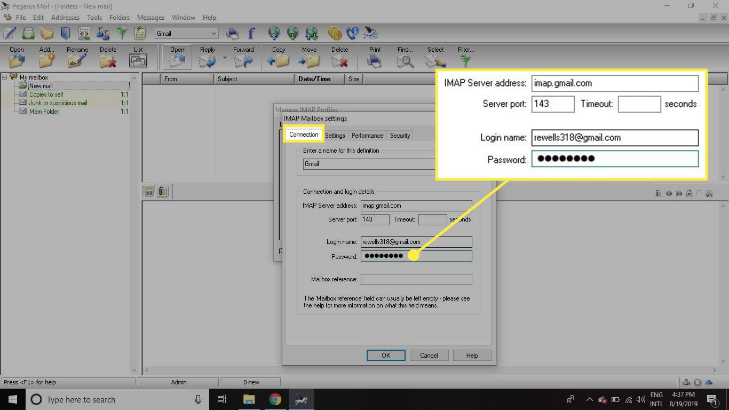Click the printer icon beside Gmail dropdown
This screenshot has height=410, width=729.
click(232, 34)
